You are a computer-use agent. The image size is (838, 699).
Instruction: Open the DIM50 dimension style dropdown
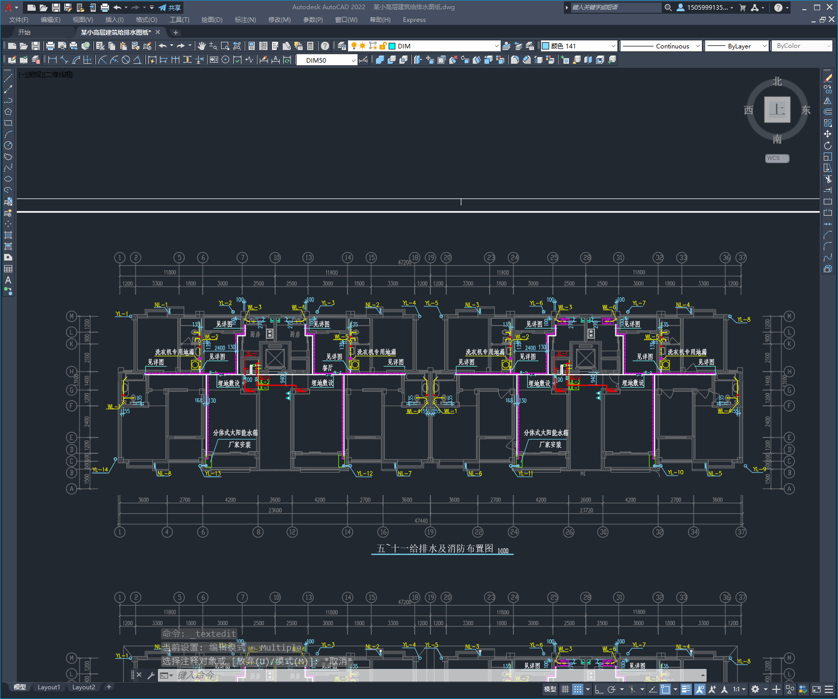[x=353, y=60]
